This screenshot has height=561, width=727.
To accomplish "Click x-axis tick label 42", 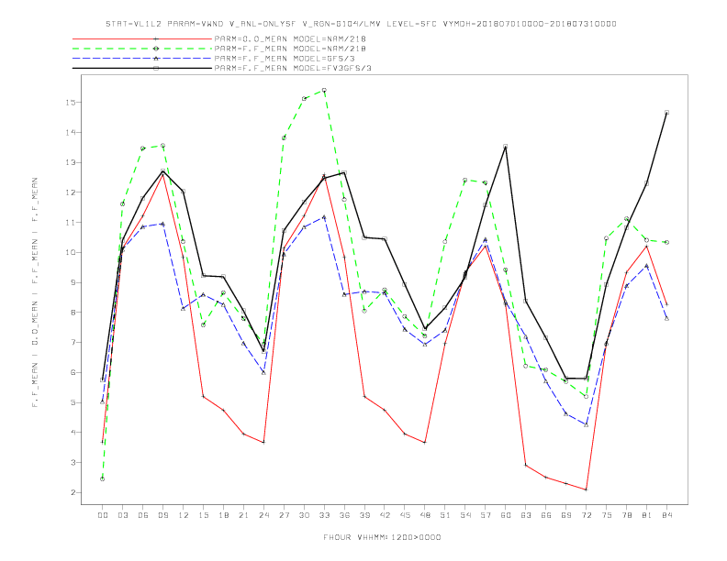I will [x=385, y=515].
